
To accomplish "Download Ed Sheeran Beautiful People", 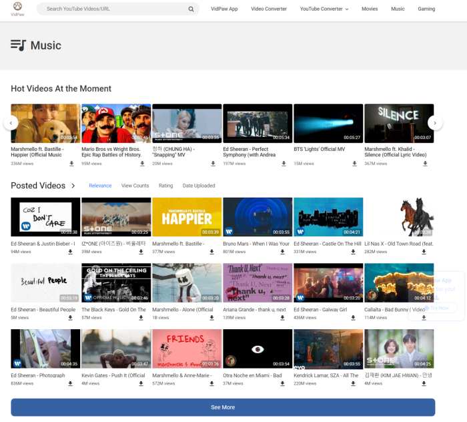I will click(70, 318).
